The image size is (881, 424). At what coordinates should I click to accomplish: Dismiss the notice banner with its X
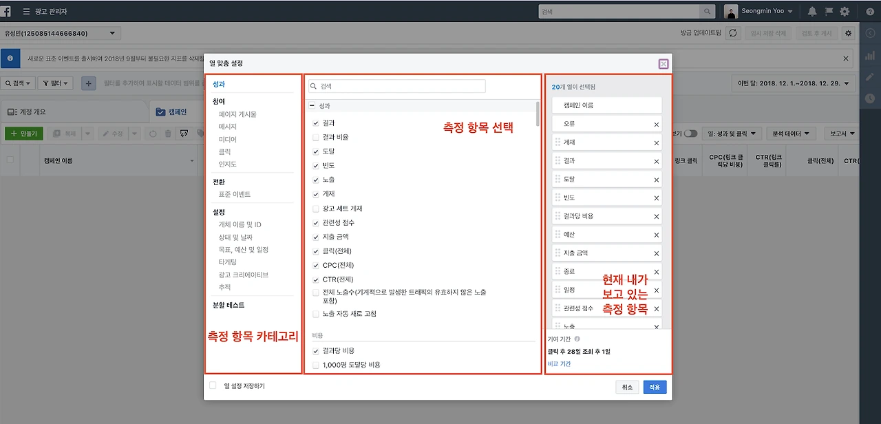(x=847, y=59)
